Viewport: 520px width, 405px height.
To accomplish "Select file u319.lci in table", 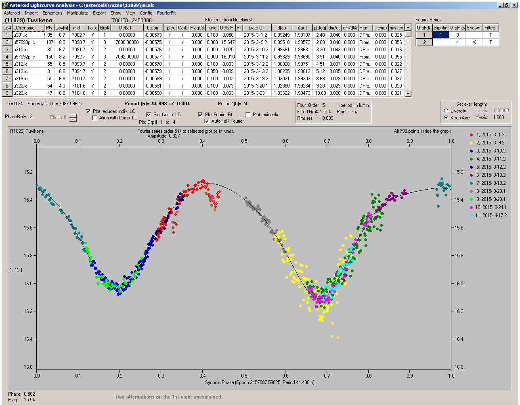I will 28,79.
